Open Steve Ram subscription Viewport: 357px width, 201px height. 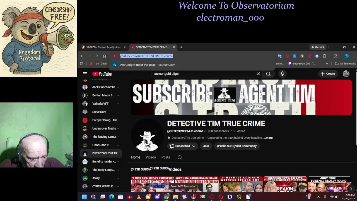[x=101, y=112]
